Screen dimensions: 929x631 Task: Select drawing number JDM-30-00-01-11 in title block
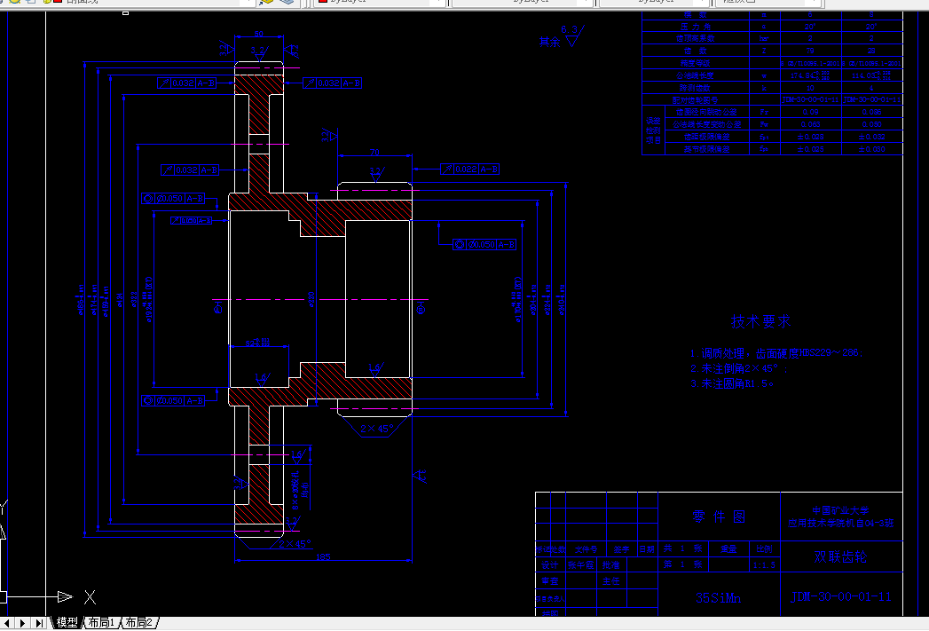(x=841, y=596)
